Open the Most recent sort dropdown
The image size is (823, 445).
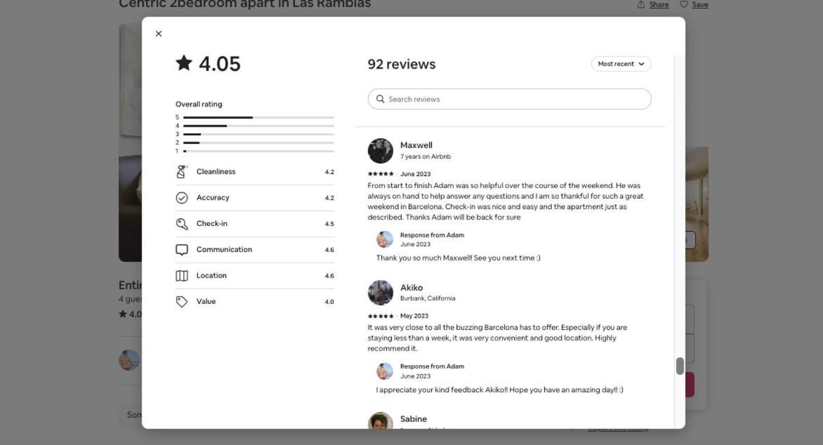[621, 63]
